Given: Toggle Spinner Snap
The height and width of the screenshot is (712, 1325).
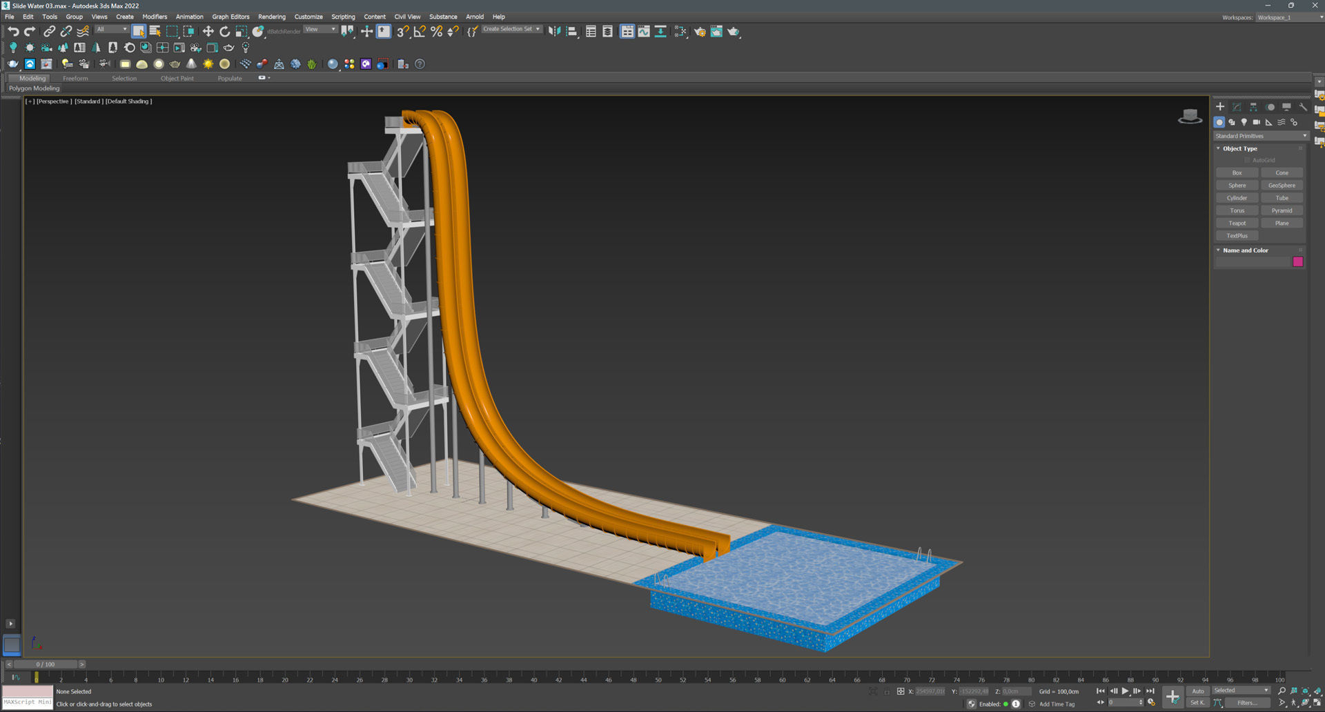Looking at the screenshot, I should point(453,31).
